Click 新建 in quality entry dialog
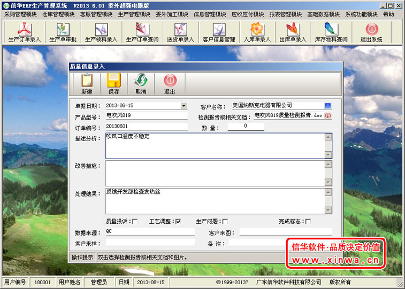405x289 pixels. (x=87, y=84)
